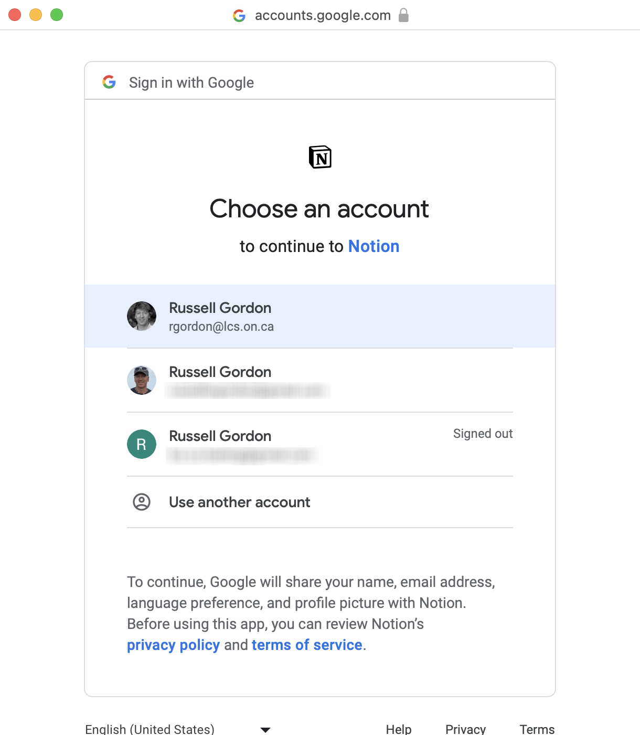This screenshot has height=735, width=640.
Task: Click the Notion logo icon
Action: [320, 157]
